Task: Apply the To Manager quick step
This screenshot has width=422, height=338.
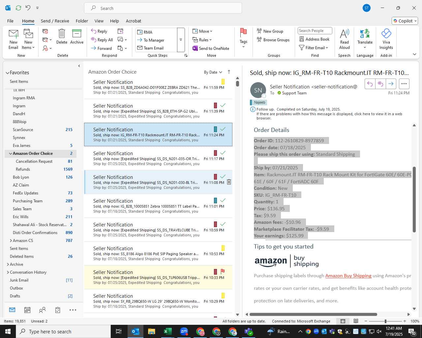Action: [156, 40]
